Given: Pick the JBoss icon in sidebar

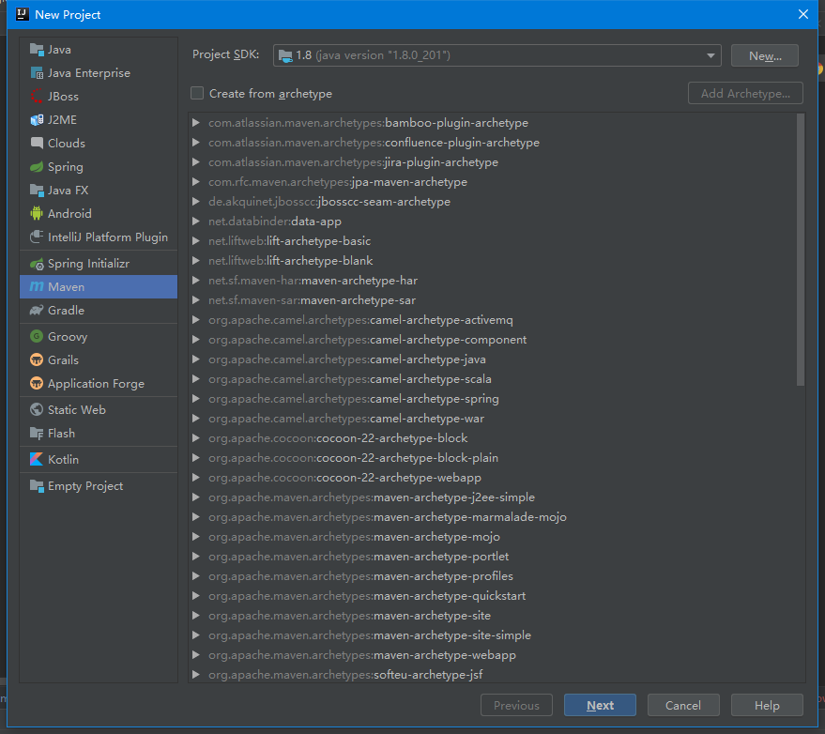Looking at the screenshot, I should click(x=37, y=97).
